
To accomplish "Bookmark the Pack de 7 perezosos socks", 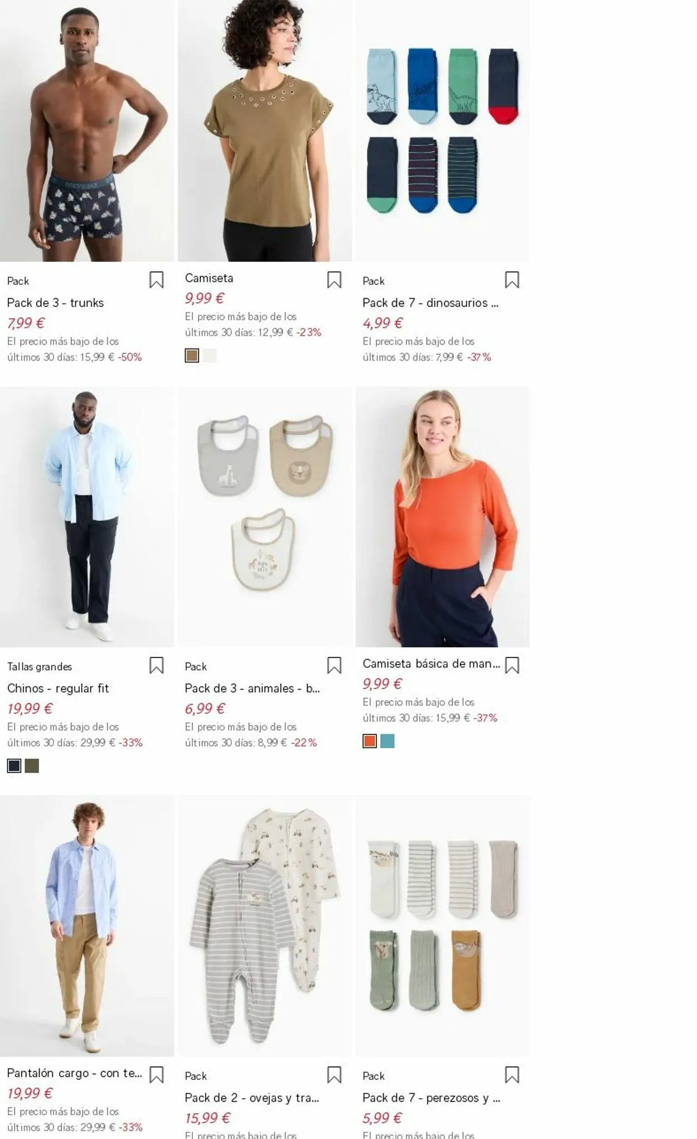I will (x=512, y=1074).
